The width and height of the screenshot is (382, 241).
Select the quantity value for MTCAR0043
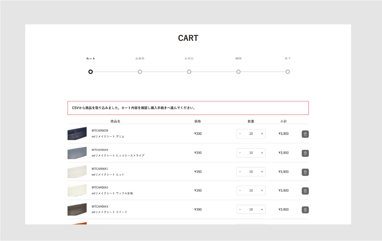251,210
